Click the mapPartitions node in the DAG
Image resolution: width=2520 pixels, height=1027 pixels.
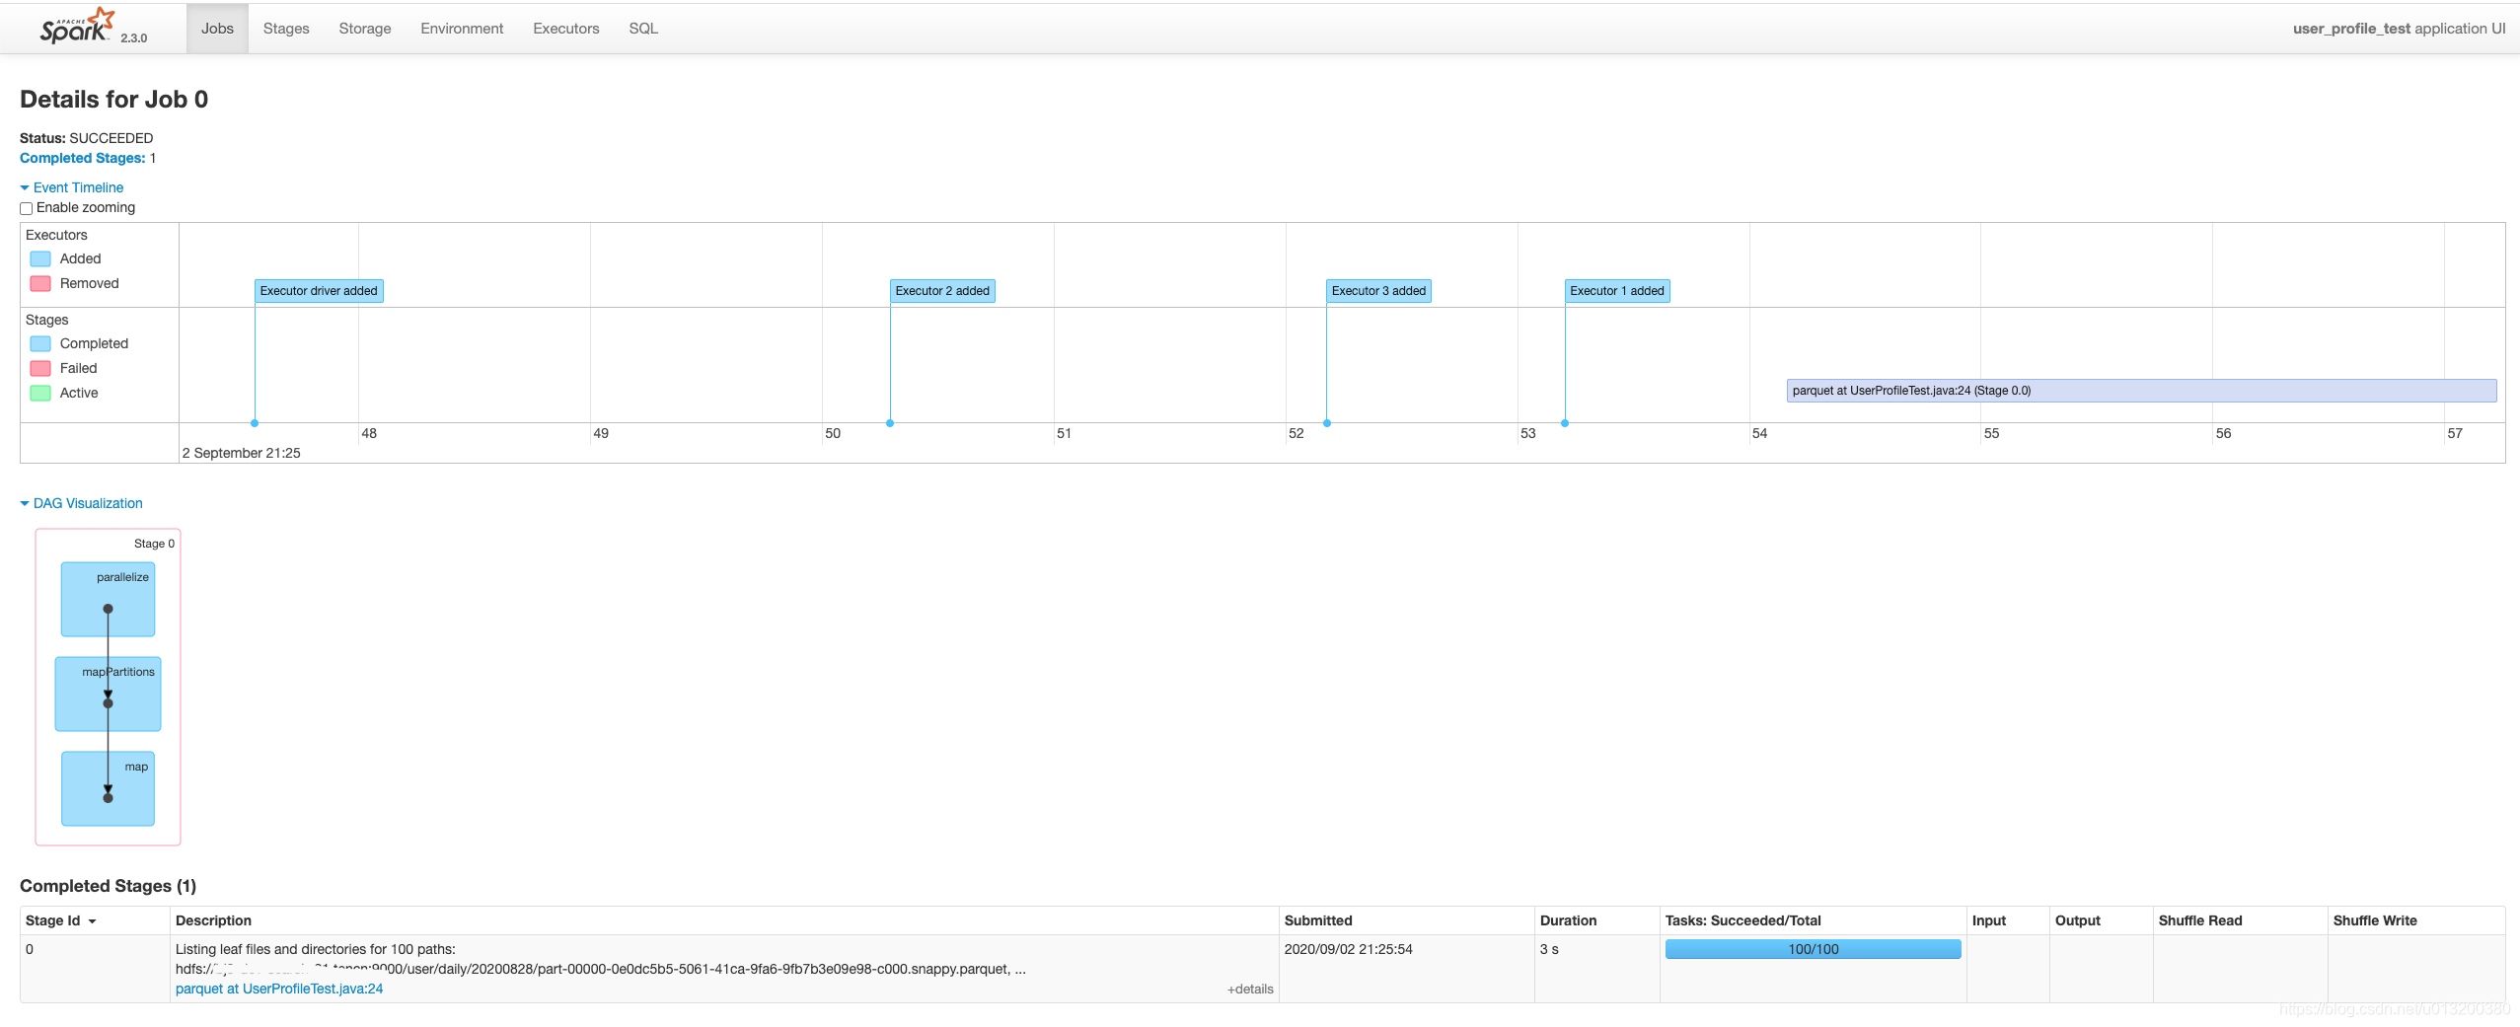point(109,695)
